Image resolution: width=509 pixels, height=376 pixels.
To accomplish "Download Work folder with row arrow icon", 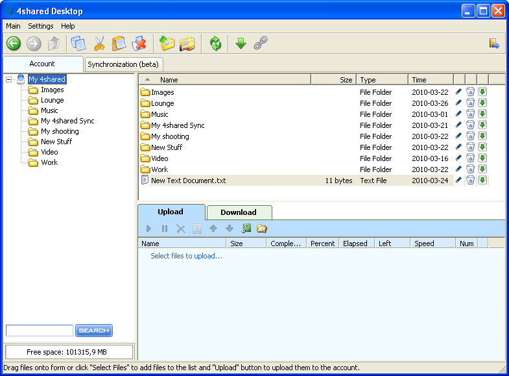I will (482, 169).
